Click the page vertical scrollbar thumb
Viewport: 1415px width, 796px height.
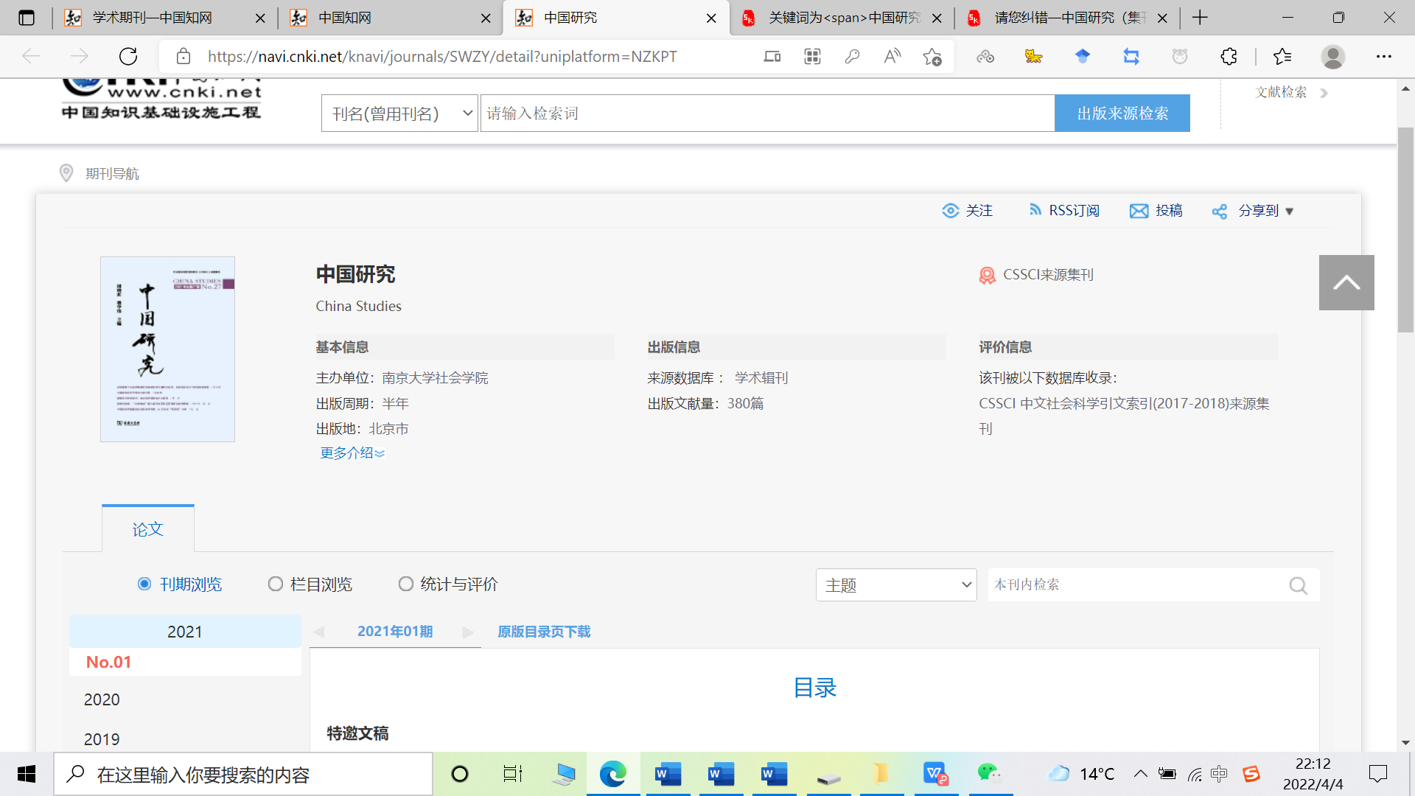pyautogui.click(x=1405, y=230)
